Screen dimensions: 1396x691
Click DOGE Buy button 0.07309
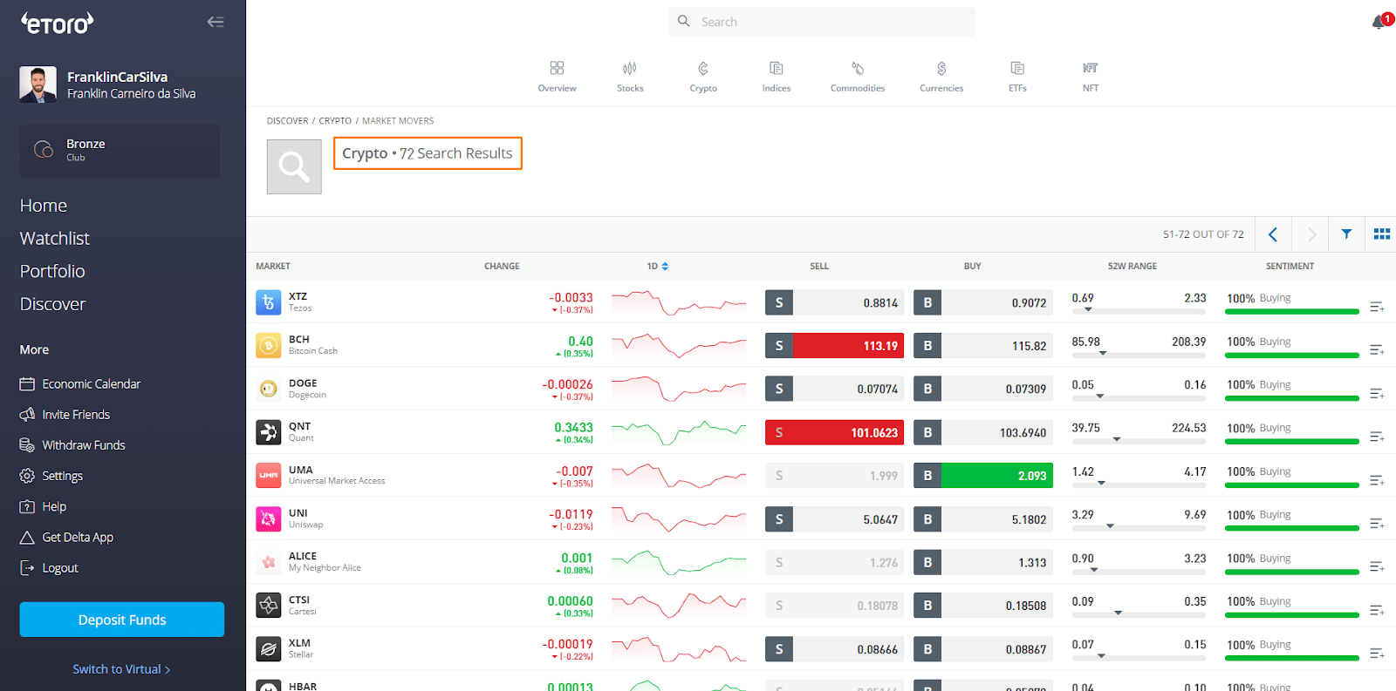pyautogui.click(x=983, y=389)
